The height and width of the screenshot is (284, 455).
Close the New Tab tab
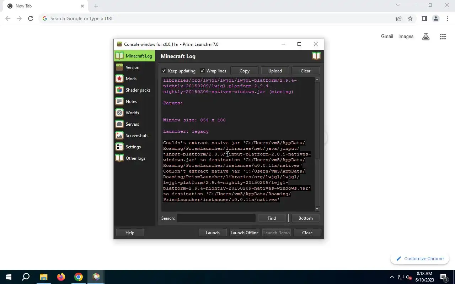[x=82, y=6]
